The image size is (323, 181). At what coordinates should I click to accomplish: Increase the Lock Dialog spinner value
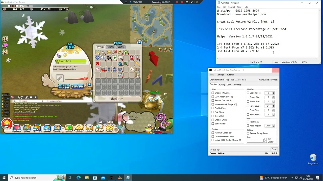pos(273,92)
